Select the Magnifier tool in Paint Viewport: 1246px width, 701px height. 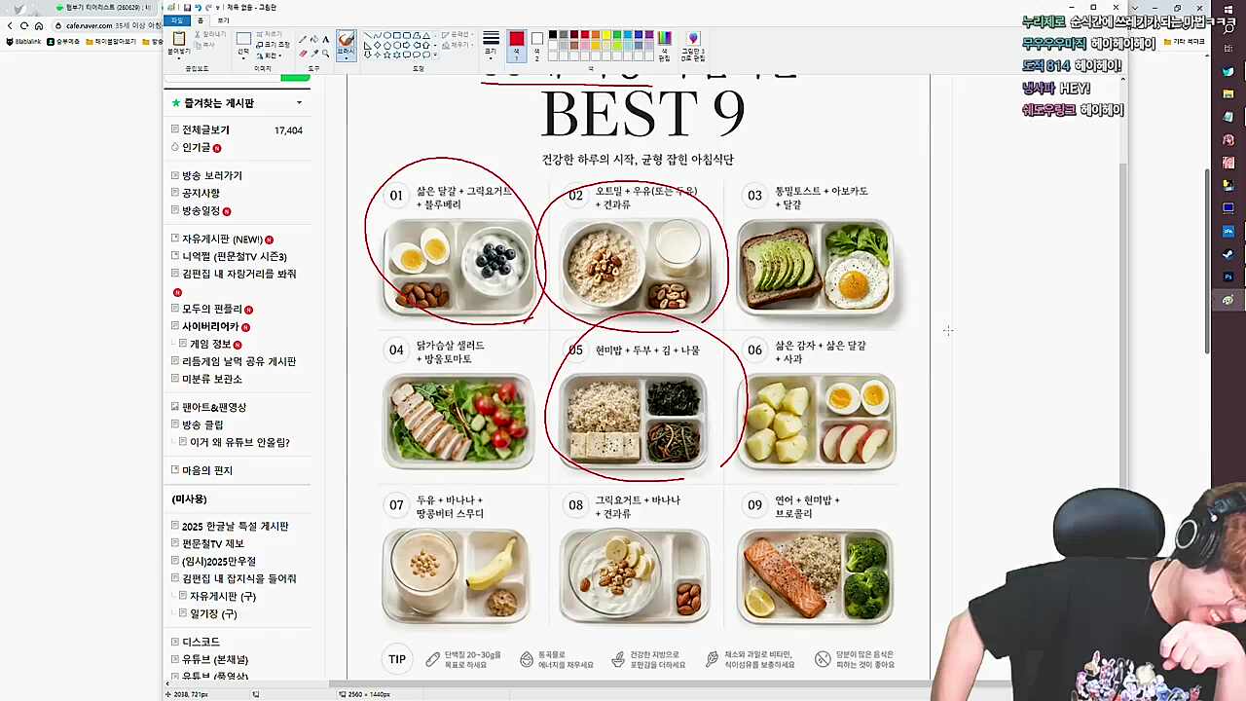[x=326, y=54]
